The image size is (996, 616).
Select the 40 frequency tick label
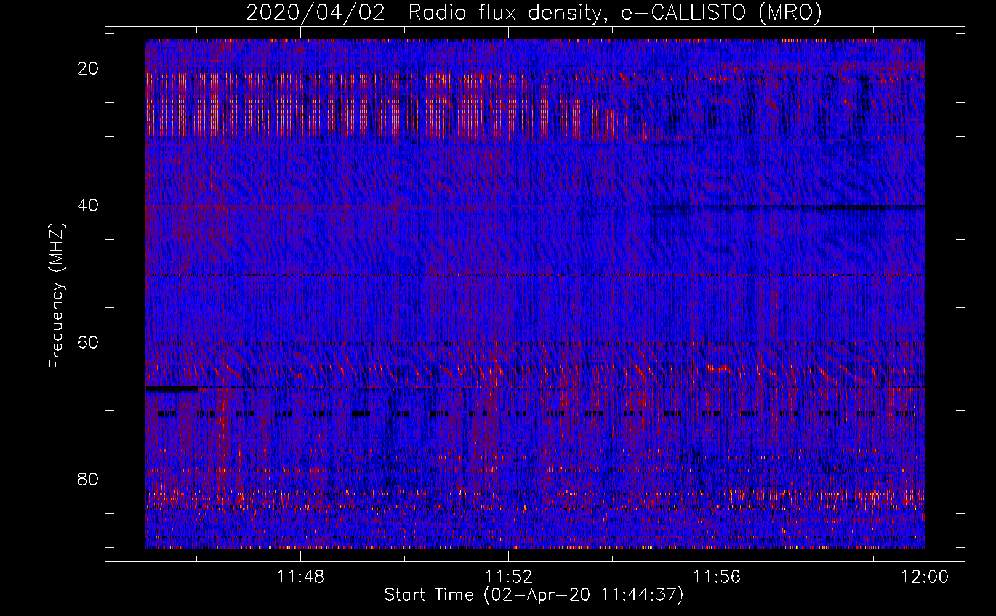[89, 205]
